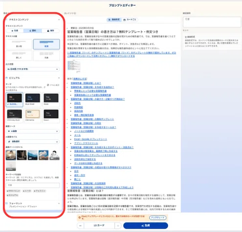The image size is (242, 232).
Task: Expand the フォーマット section chevron
Action: pyautogui.click(x=59, y=204)
